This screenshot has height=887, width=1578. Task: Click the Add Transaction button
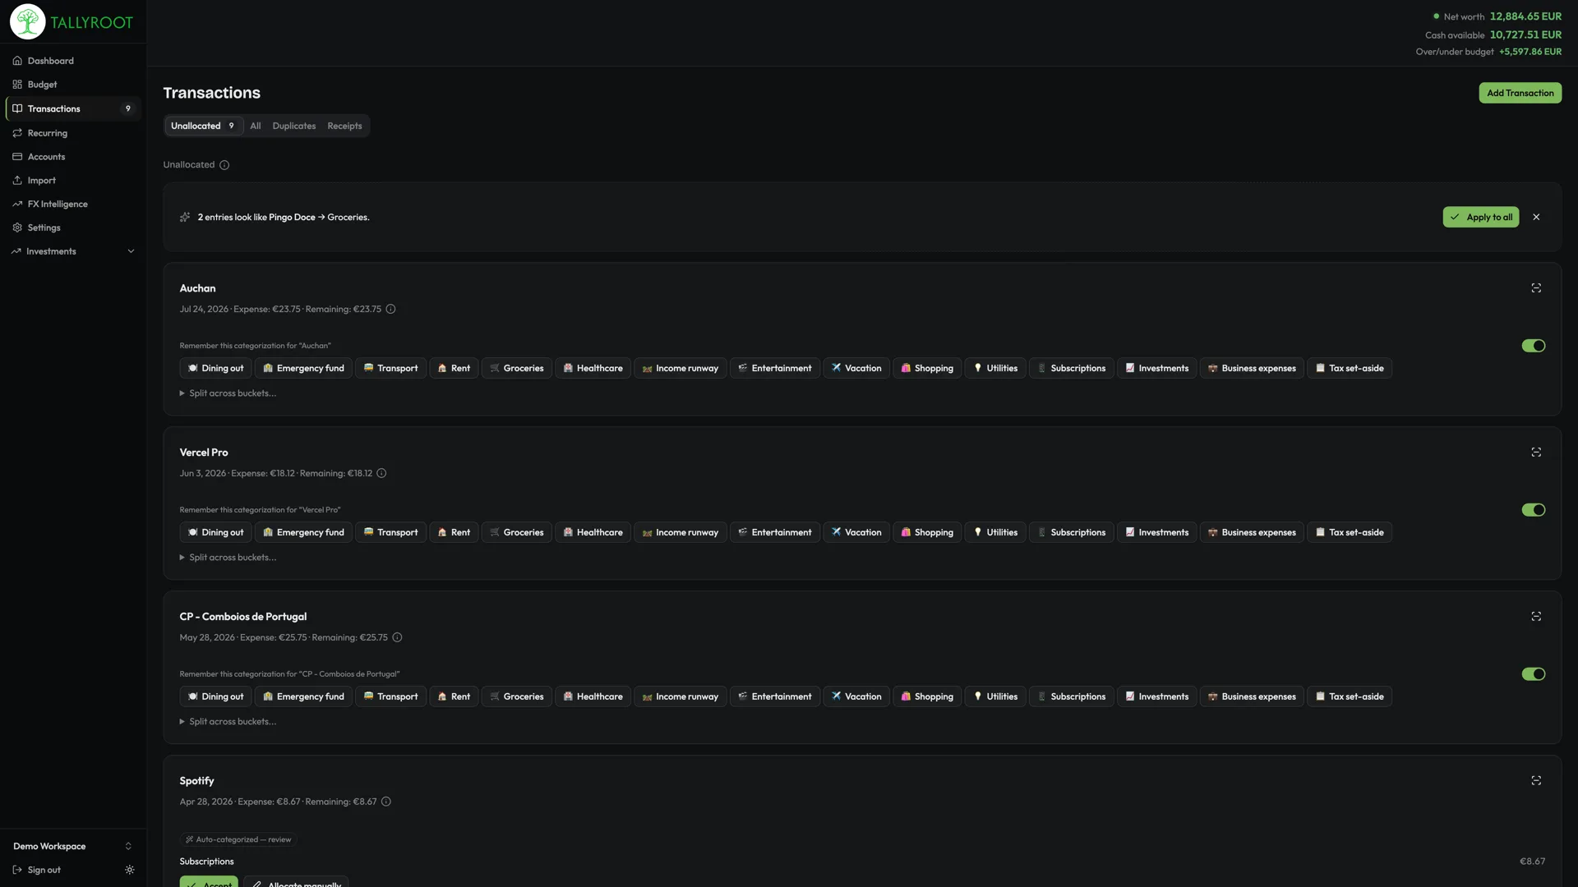[x=1520, y=93]
